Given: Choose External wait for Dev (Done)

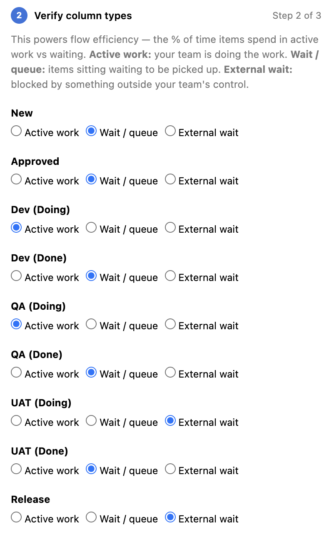Looking at the screenshot, I should pyautogui.click(x=170, y=276).
